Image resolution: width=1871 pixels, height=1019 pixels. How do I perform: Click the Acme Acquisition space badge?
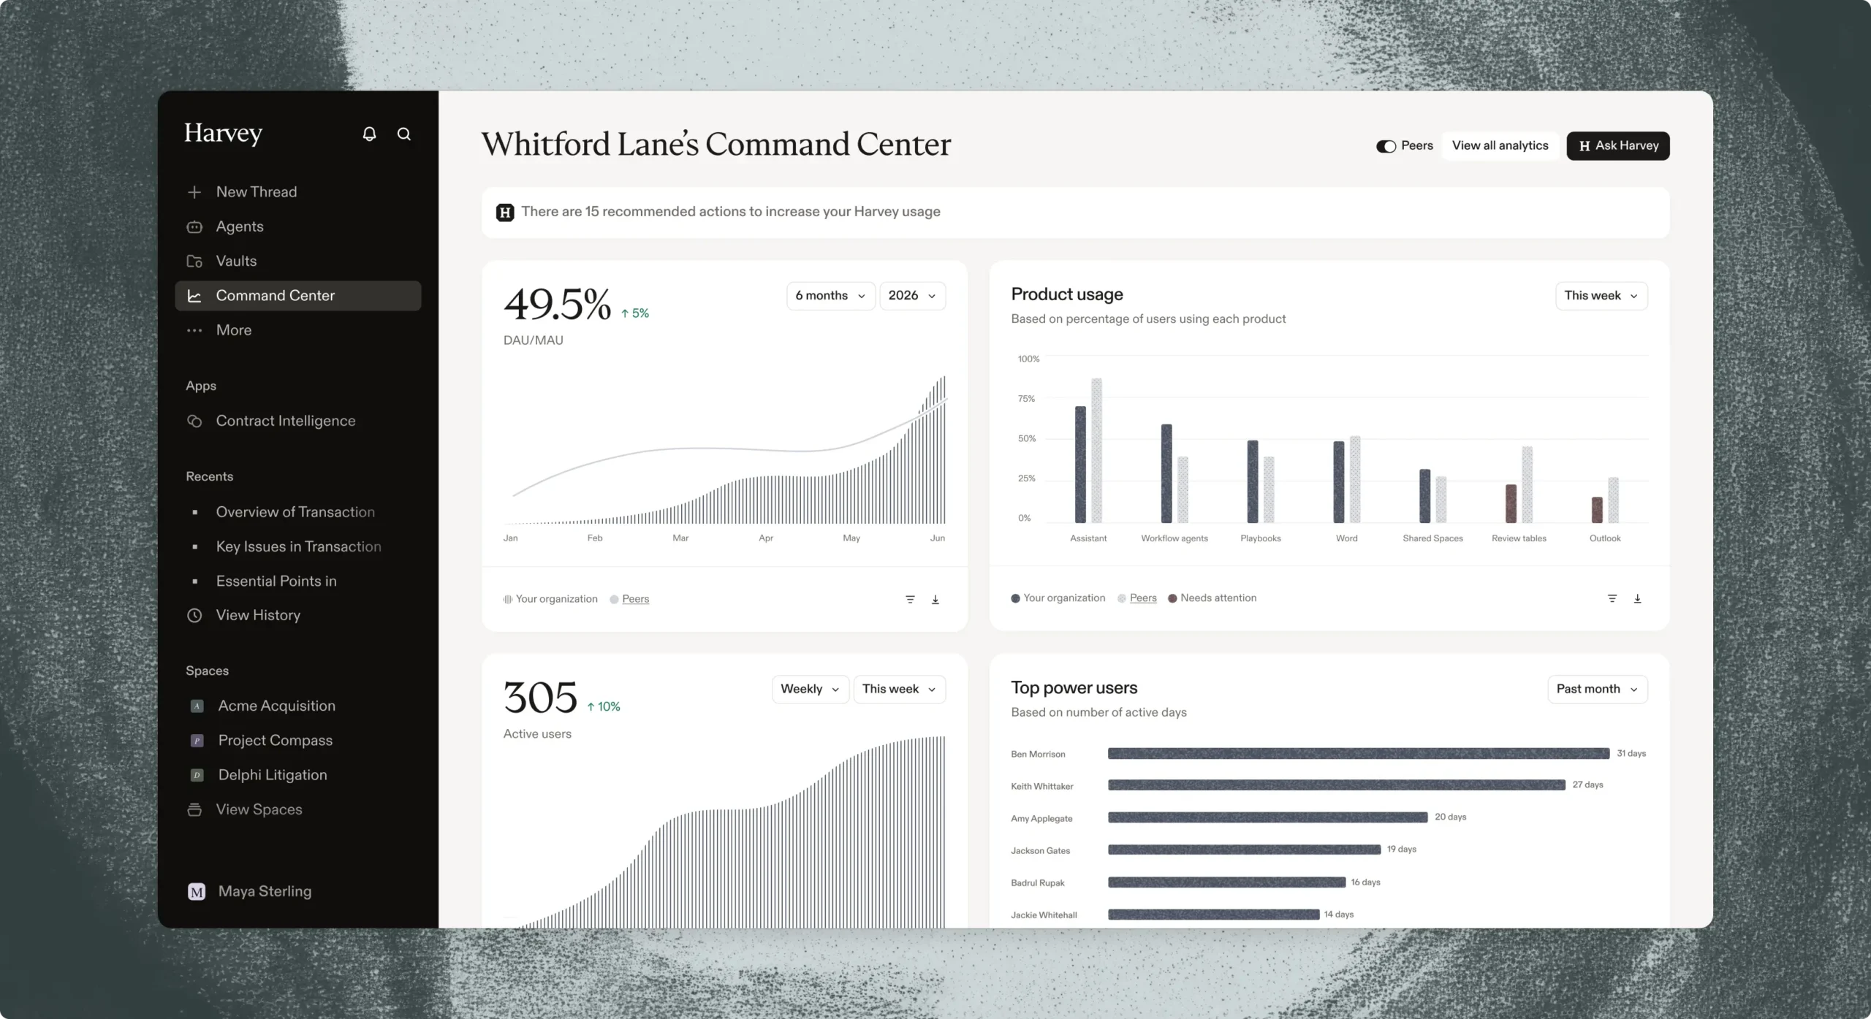click(x=197, y=706)
